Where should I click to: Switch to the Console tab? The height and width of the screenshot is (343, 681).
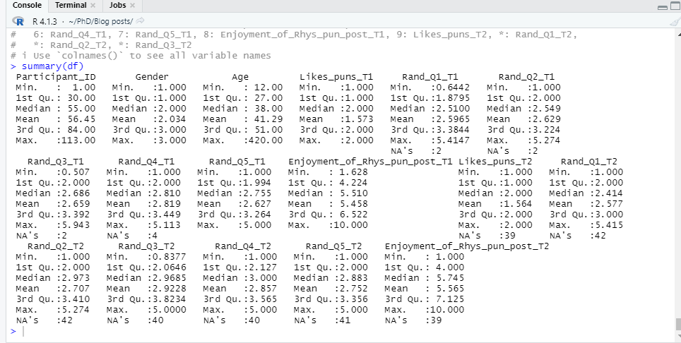27,6
